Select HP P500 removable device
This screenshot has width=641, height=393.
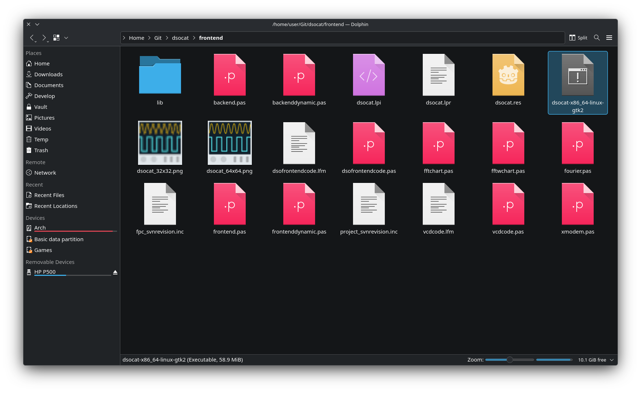(x=68, y=272)
